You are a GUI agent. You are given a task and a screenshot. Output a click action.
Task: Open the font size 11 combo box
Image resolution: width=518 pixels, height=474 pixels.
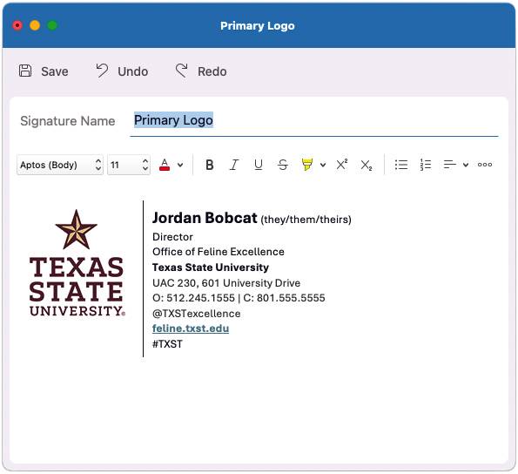[129, 165]
